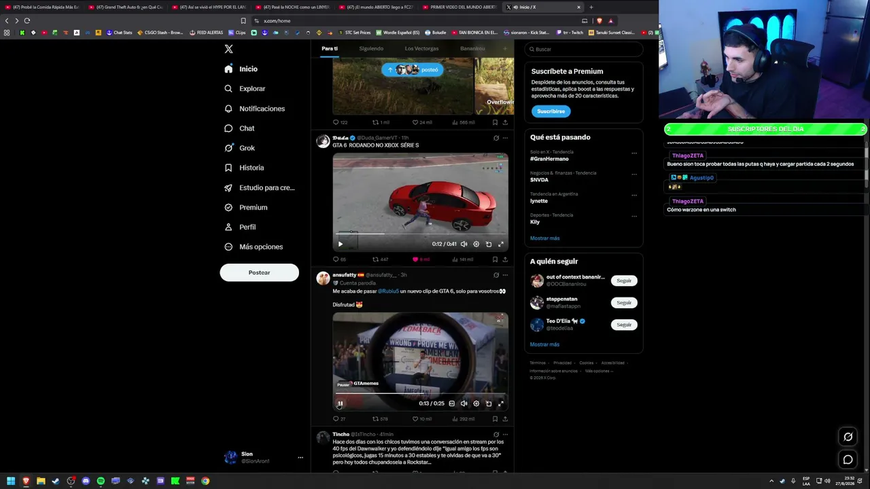Open options for Kily trend

(x=634, y=217)
